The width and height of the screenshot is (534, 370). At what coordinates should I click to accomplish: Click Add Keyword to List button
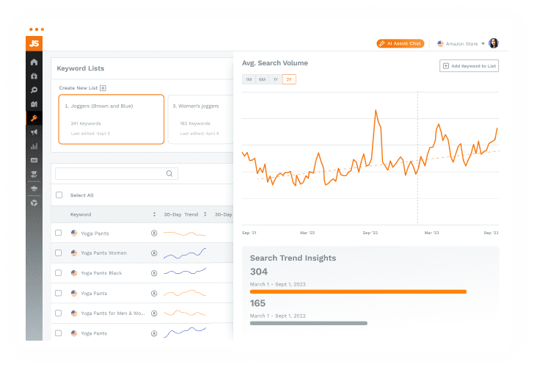coord(469,66)
